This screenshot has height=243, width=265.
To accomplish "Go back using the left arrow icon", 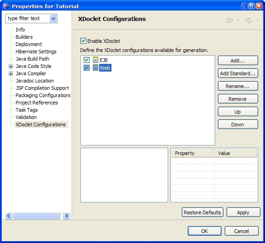I will (229, 21).
